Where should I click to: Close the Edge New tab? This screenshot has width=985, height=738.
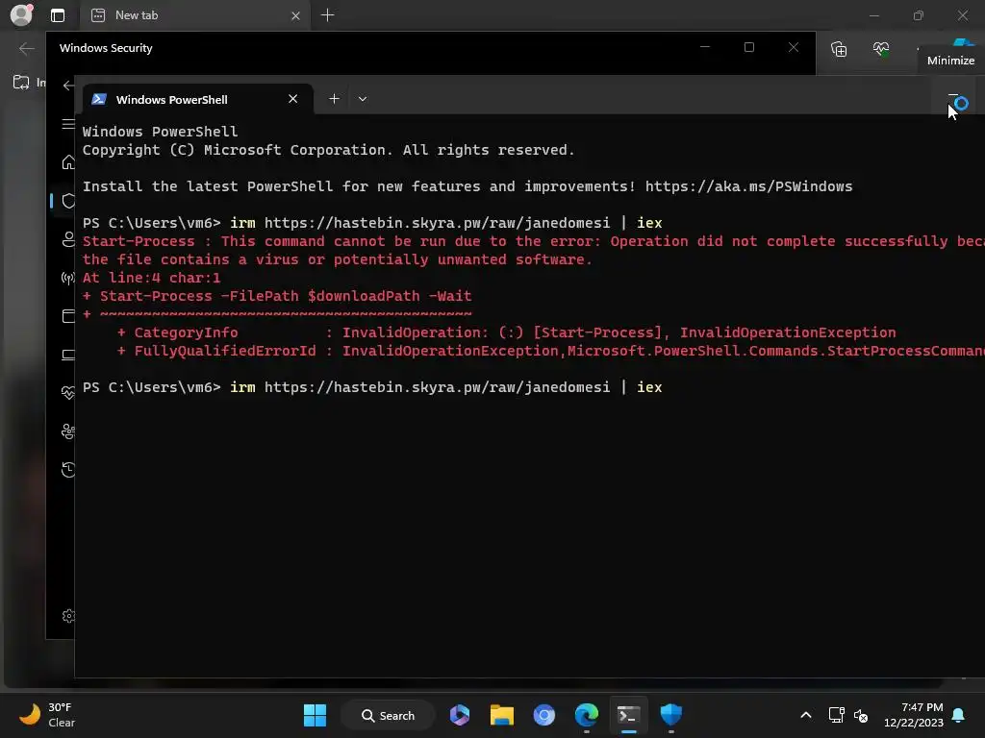click(295, 15)
